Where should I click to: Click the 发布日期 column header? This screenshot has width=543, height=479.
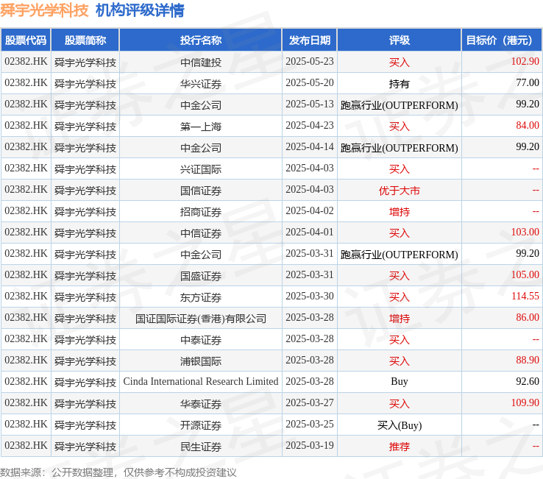[310, 40]
